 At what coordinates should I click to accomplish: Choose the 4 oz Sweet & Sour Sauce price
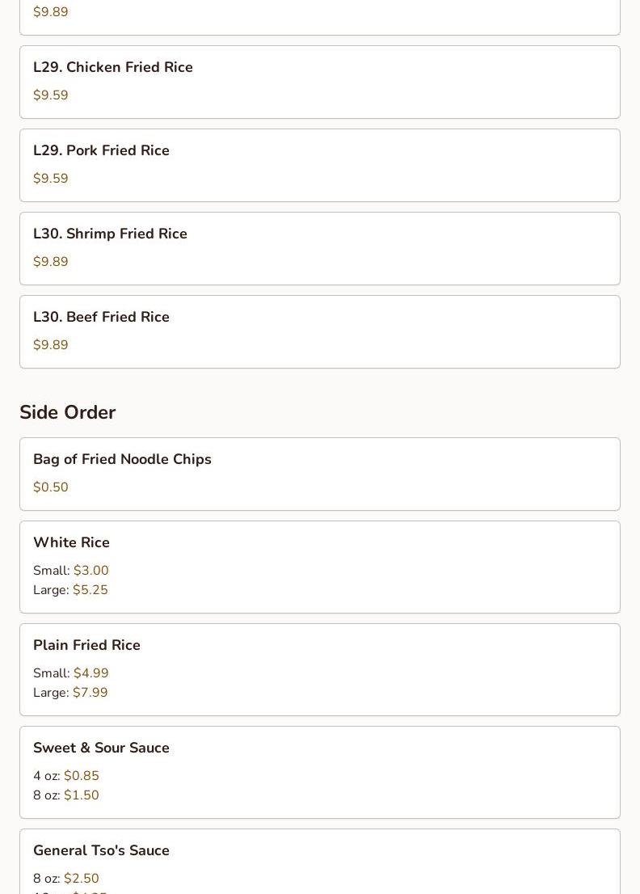[x=66, y=775]
